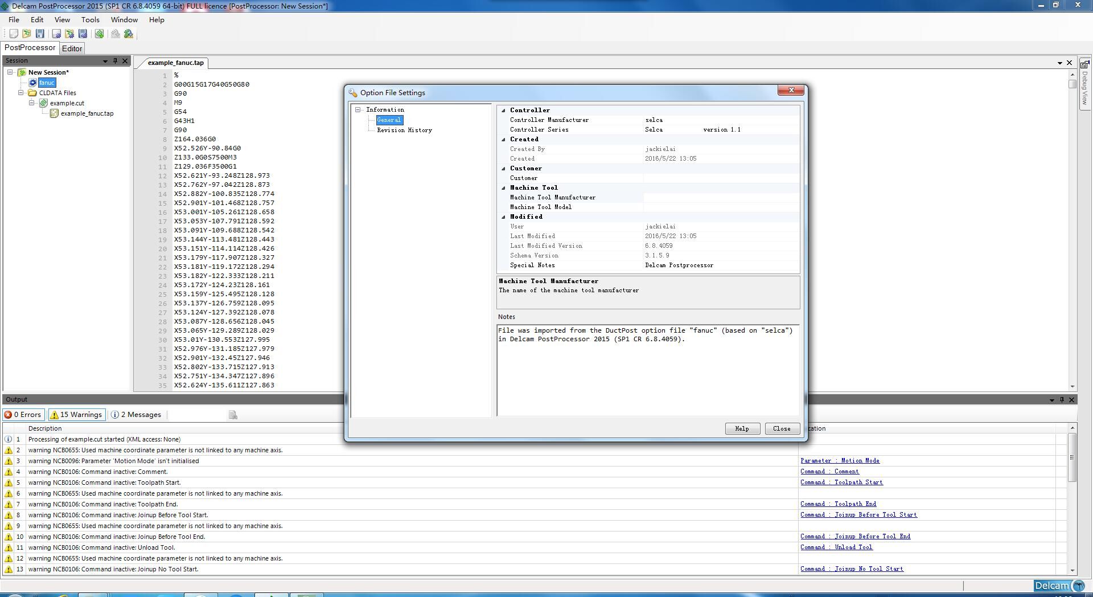Save the session with floppy icon
Image resolution: width=1093 pixels, height=597 pixels.
(x=40, y=34)
